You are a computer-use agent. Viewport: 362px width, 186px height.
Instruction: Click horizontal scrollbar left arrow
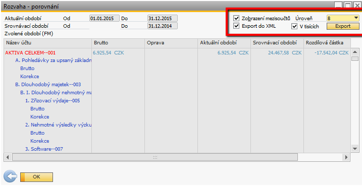[8, 157]
